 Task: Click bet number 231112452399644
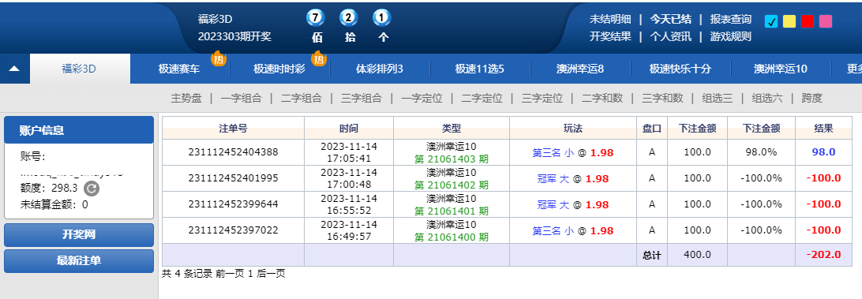coord(233,204)
